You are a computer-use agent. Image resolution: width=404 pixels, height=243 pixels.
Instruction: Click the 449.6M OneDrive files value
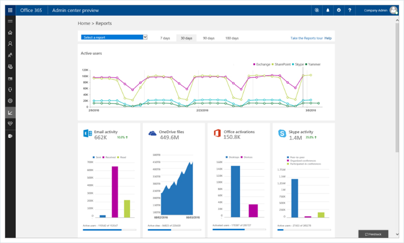tap(169, 138)
